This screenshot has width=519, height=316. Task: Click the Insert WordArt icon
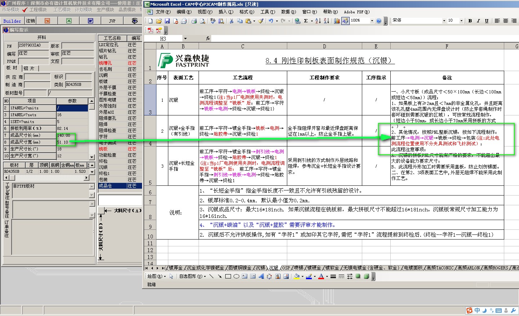tap(261, 276)
